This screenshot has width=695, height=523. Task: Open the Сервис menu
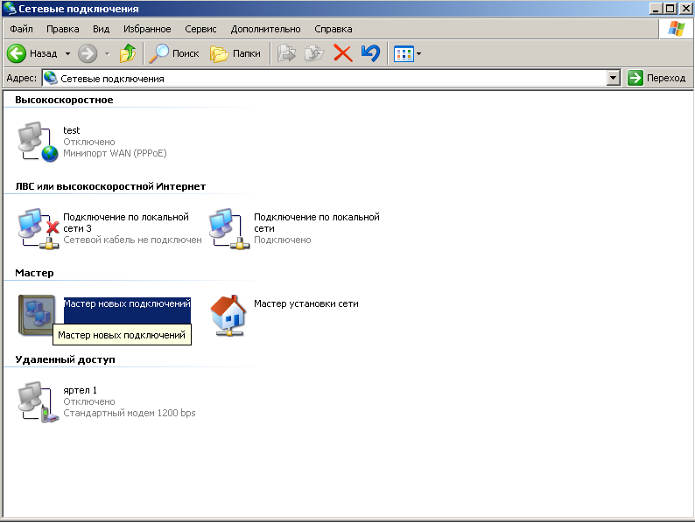coord(200,29)
